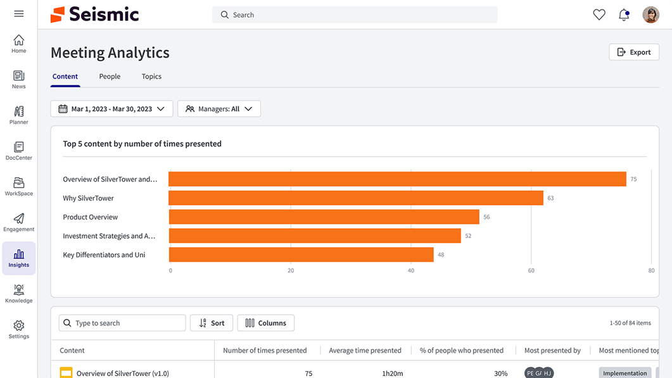Open the user profile avatar
The height and width of the screenshot is (378, 672).
tap(650, 15)
